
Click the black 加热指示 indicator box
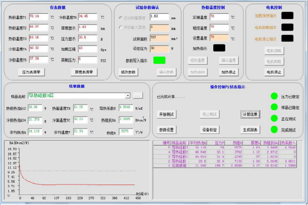(x=219, y=48)
